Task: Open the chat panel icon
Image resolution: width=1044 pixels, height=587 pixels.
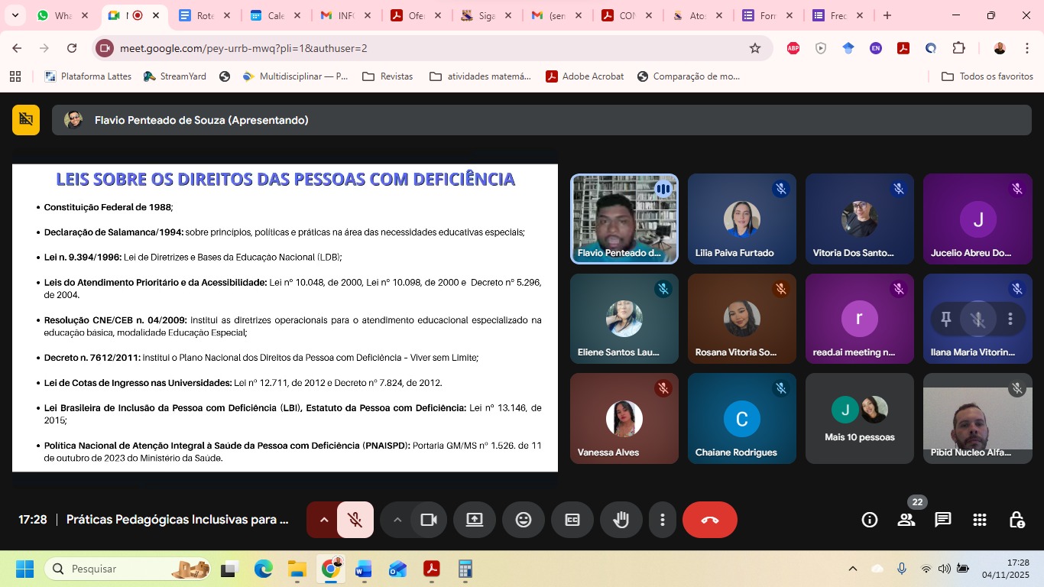Action: point(943,520)
